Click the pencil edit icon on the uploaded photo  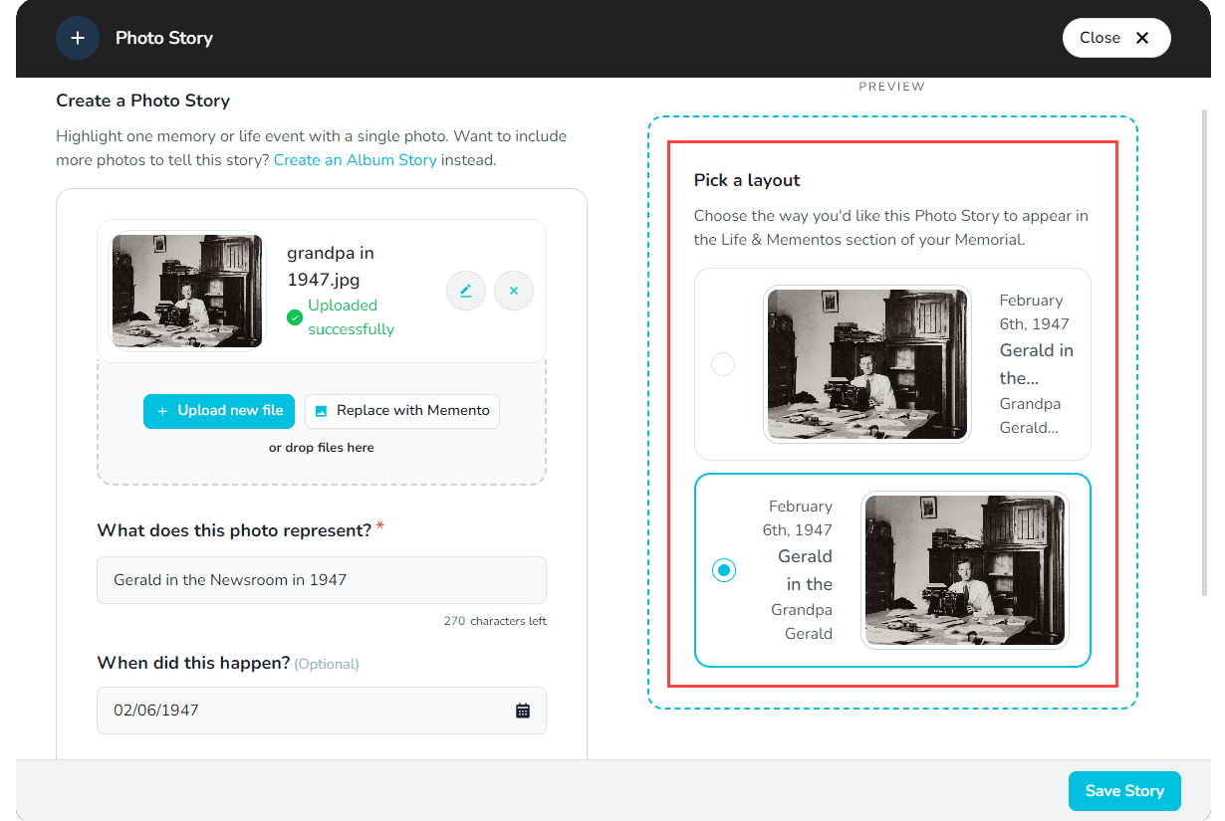click(465, 291)
